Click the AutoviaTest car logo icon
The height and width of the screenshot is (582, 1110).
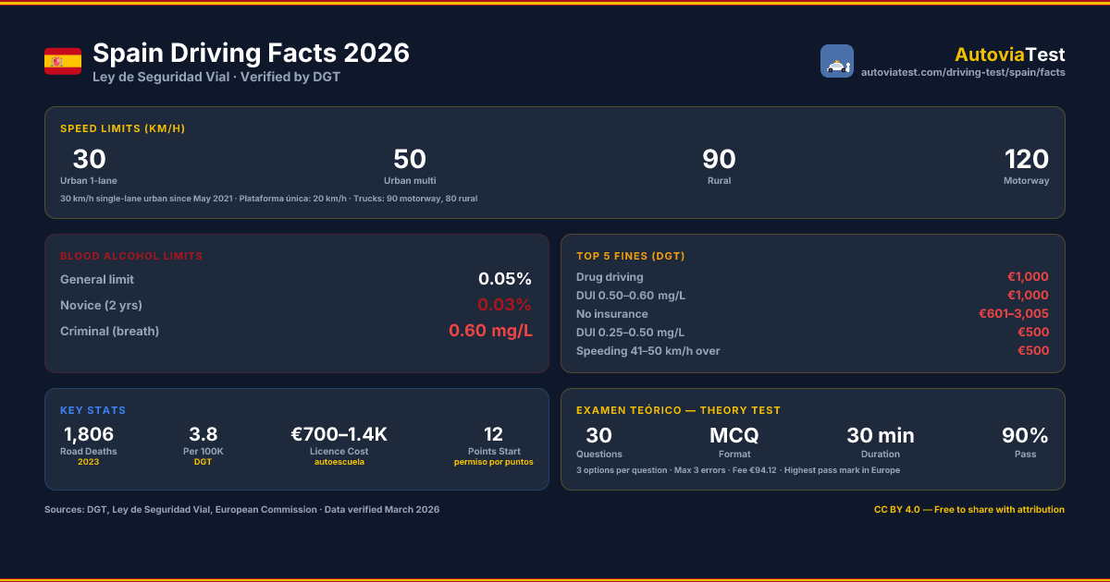point(837,61)
